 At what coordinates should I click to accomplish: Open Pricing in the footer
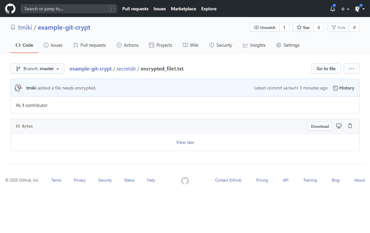click(262, 180)
